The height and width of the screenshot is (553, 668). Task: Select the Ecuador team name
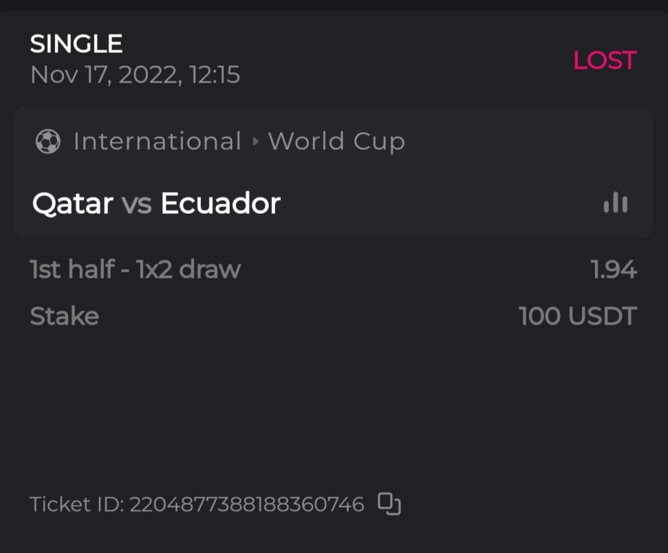(x=220, y=204)
